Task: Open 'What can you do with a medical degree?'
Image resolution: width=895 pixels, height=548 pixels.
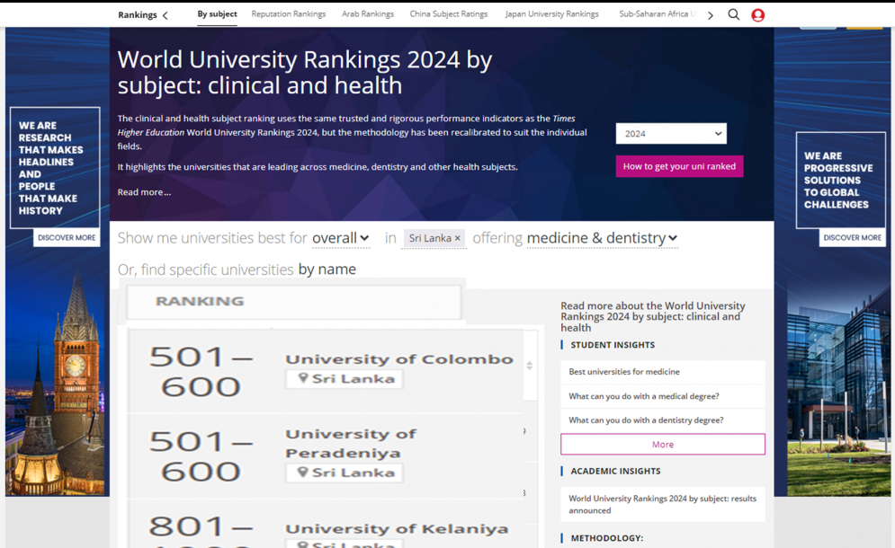Action: pyautogui.click(x=644, y=396)
